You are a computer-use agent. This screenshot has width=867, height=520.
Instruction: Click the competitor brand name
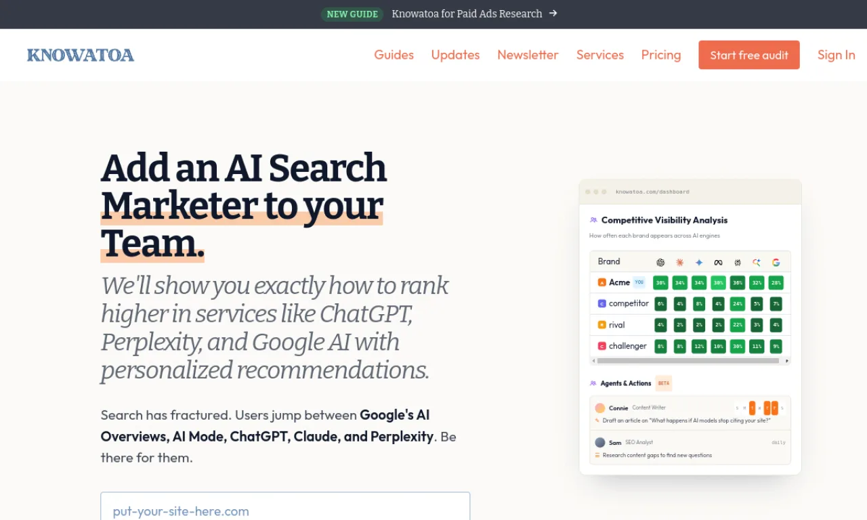629,304
